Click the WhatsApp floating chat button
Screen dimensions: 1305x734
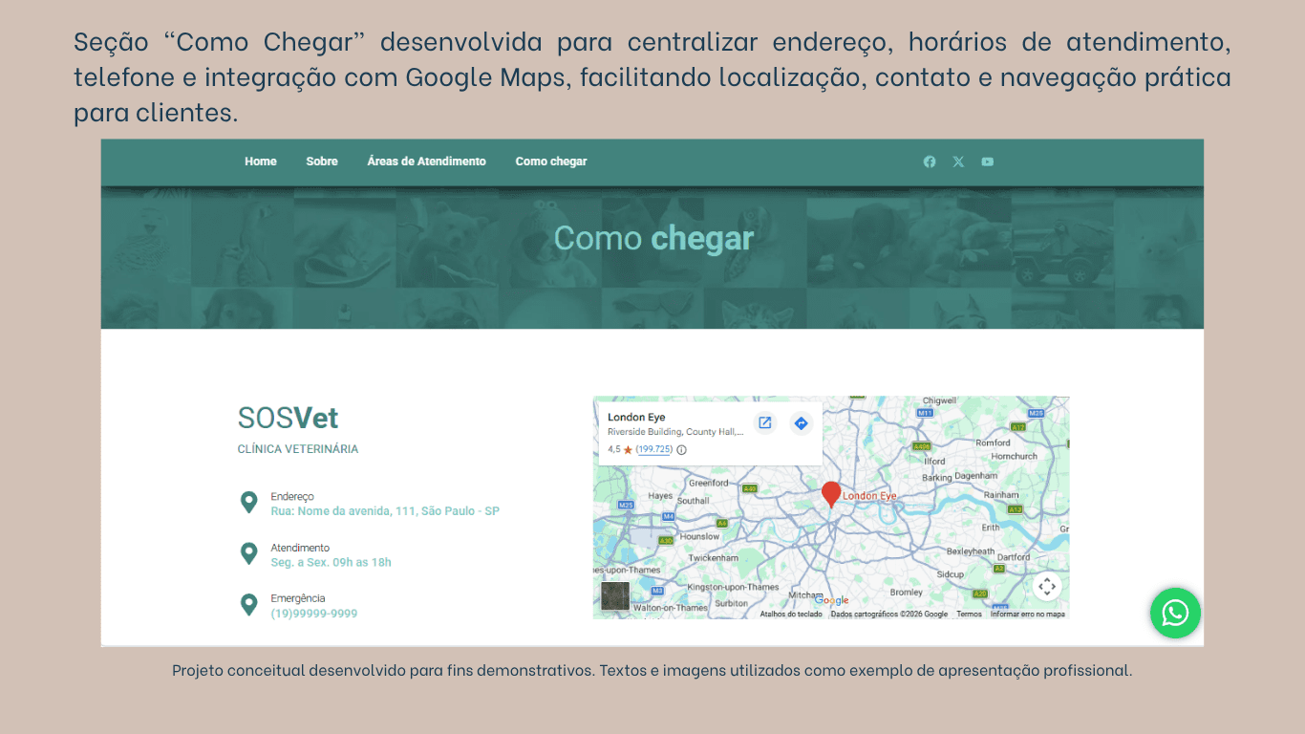[1175, 613]
